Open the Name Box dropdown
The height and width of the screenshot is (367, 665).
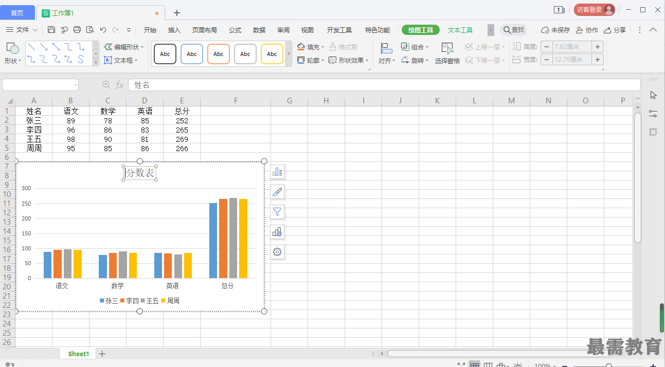[x=76, y=85]
